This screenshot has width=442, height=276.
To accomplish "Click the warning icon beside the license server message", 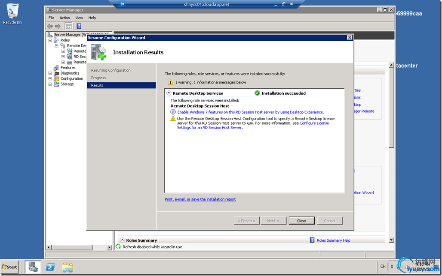I will pos(173,119).
